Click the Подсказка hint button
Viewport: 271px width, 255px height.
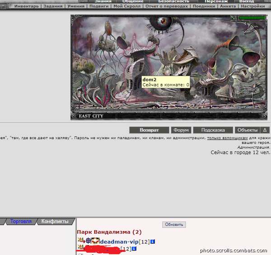213,130
